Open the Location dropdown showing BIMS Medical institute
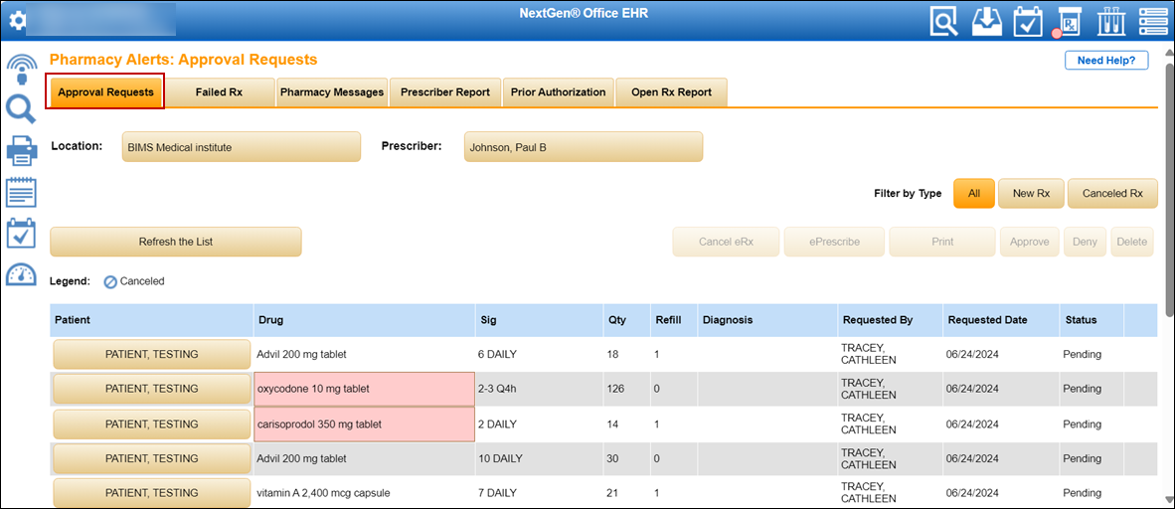 pos(241,147)
